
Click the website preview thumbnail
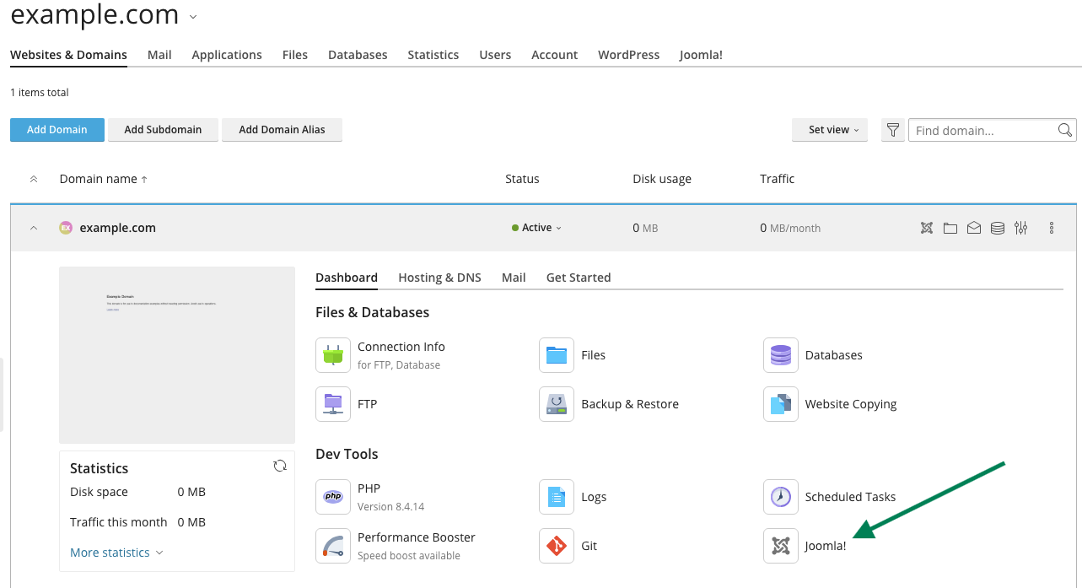177,355
